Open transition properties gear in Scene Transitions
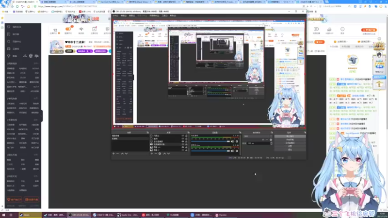388x218 pixels. (x=271, y=140)
